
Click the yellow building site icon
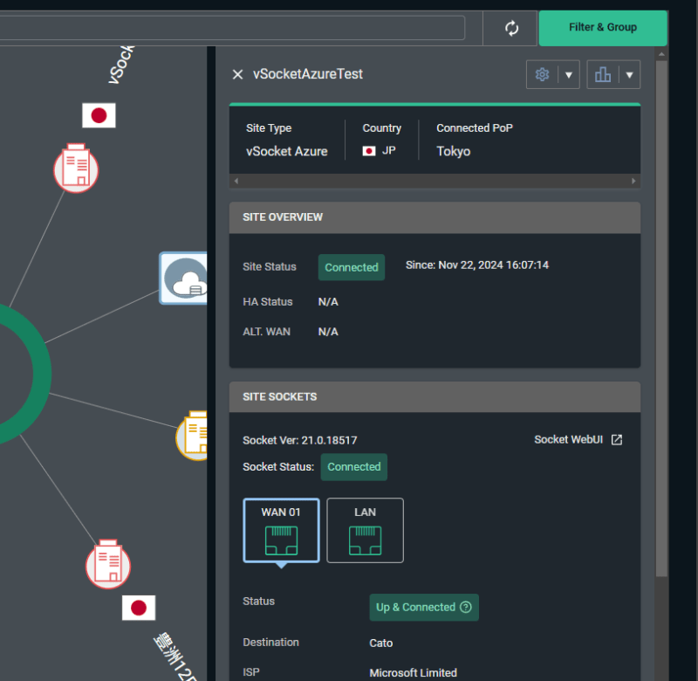[194, 435]
